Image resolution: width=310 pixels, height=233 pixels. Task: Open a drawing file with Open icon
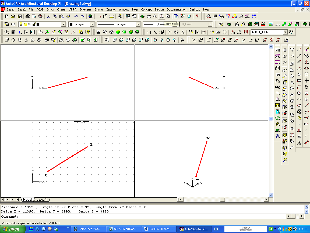[13, 16]
